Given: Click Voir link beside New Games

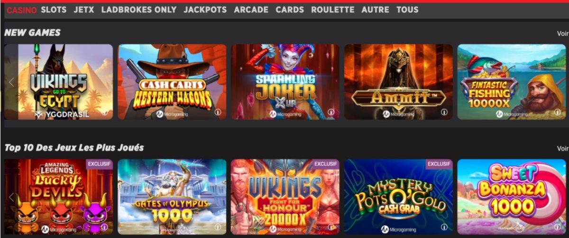Looking at the screenshot, I should pyautogui.click(x=562, y=33).
